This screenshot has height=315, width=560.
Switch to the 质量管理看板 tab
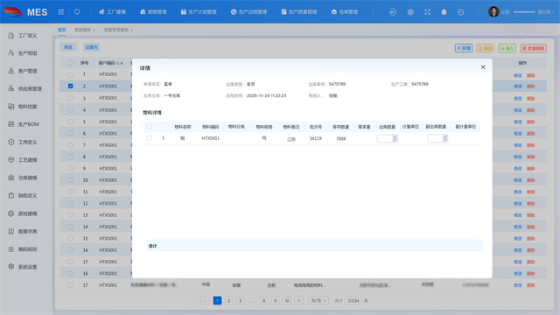pyautogui.click(x=117, y=30)
